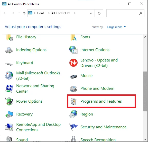The image size is (148, 142).
Task: Click the Mail (Microsoft Outlook) icon
Action: pos(9,75)
